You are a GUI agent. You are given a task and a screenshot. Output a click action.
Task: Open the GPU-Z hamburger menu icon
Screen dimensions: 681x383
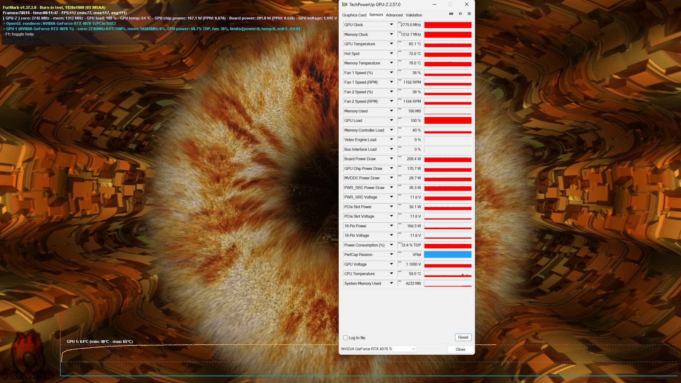[x=469, y=14]
